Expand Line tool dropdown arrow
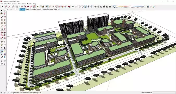176x94 pixels. [x=11, y=6]
